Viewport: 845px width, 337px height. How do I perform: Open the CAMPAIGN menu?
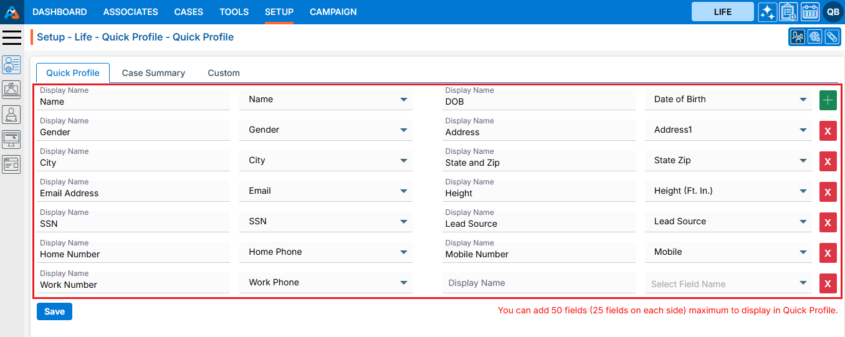(x=333, y=12)
